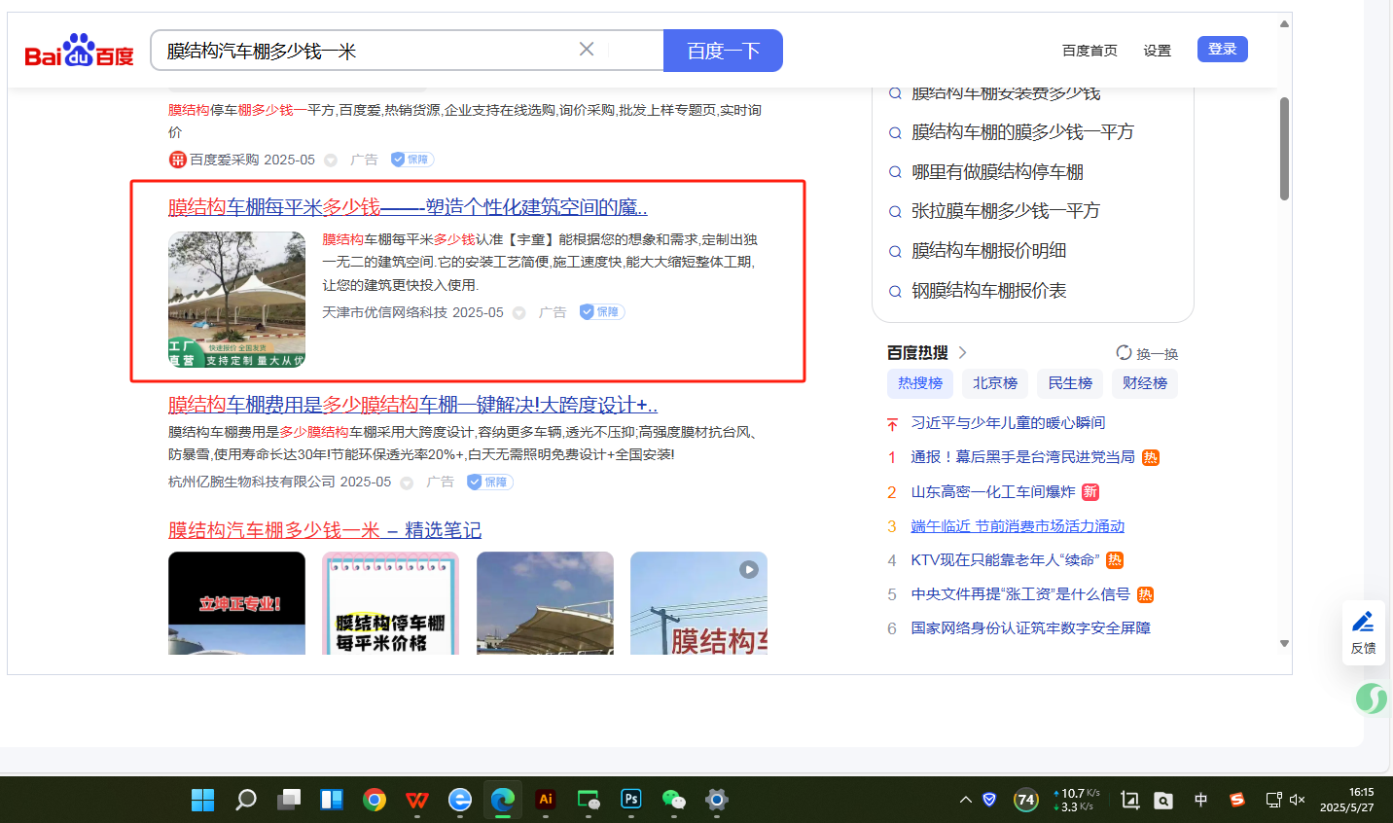Click the search input field
This screenshot has width=1393, height=823.
[370, 51]
